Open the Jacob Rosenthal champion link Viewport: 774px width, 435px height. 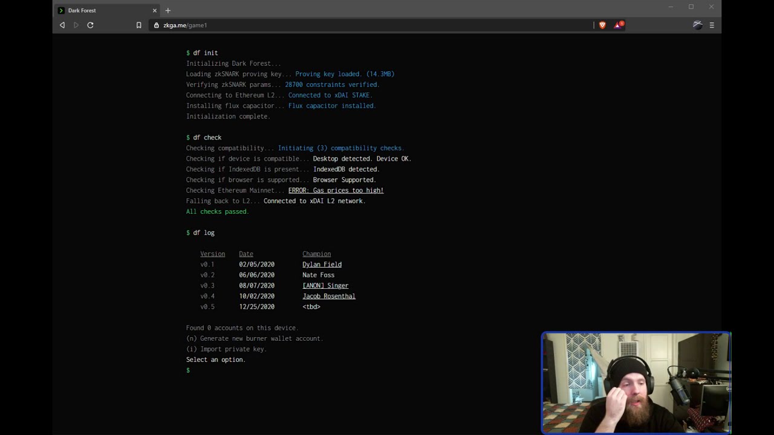[329, 296]
